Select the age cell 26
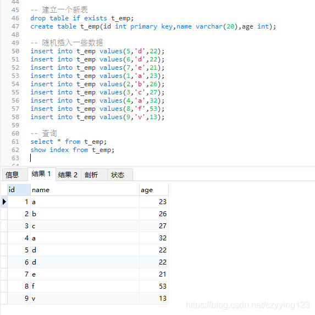Viewport: 315px width, 315px height. (154, 214)
